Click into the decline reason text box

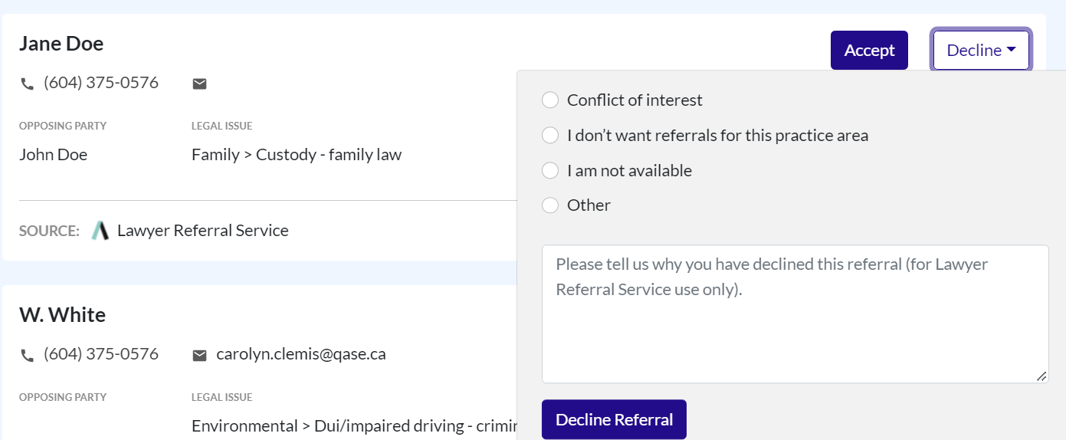point(795,314)
